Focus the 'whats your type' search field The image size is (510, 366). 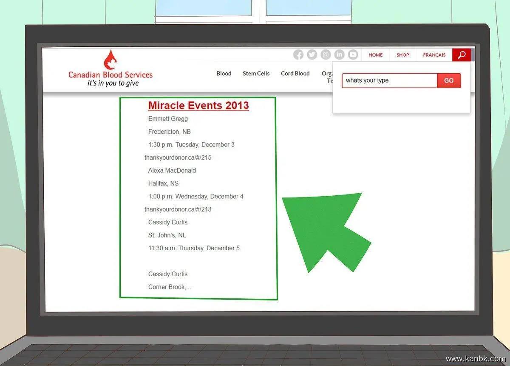tap(389, 80)
